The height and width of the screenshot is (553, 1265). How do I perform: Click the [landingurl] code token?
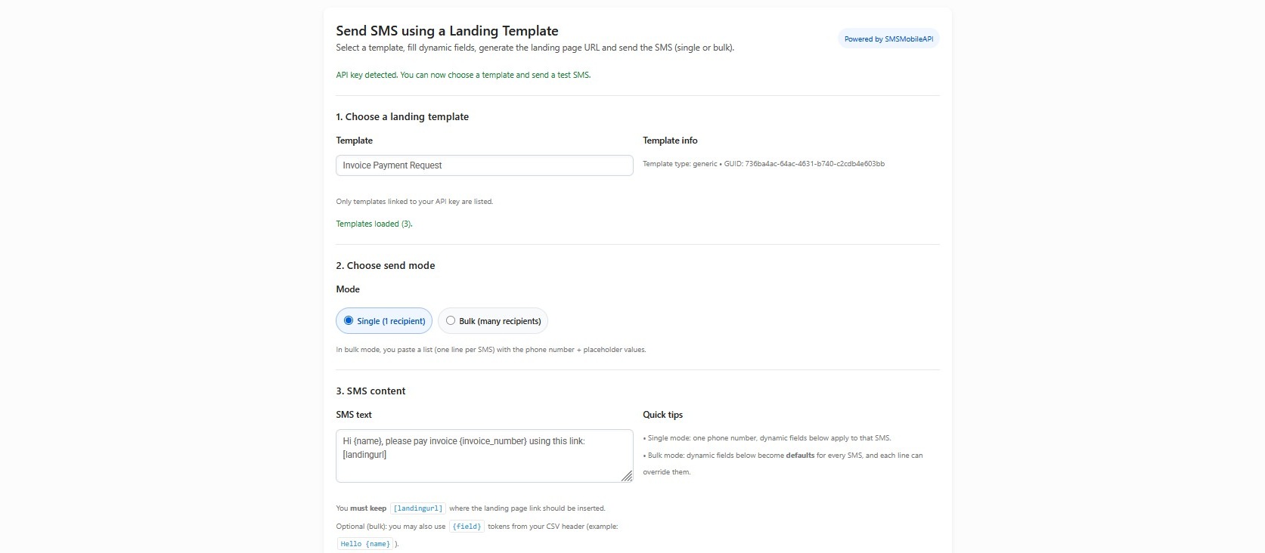tap(418, 508)
